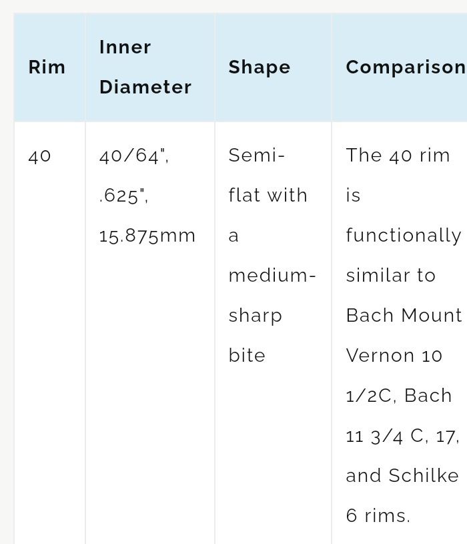Select the text 'flat with'
The height and width of the screenshot is (544, 467).
268,195
